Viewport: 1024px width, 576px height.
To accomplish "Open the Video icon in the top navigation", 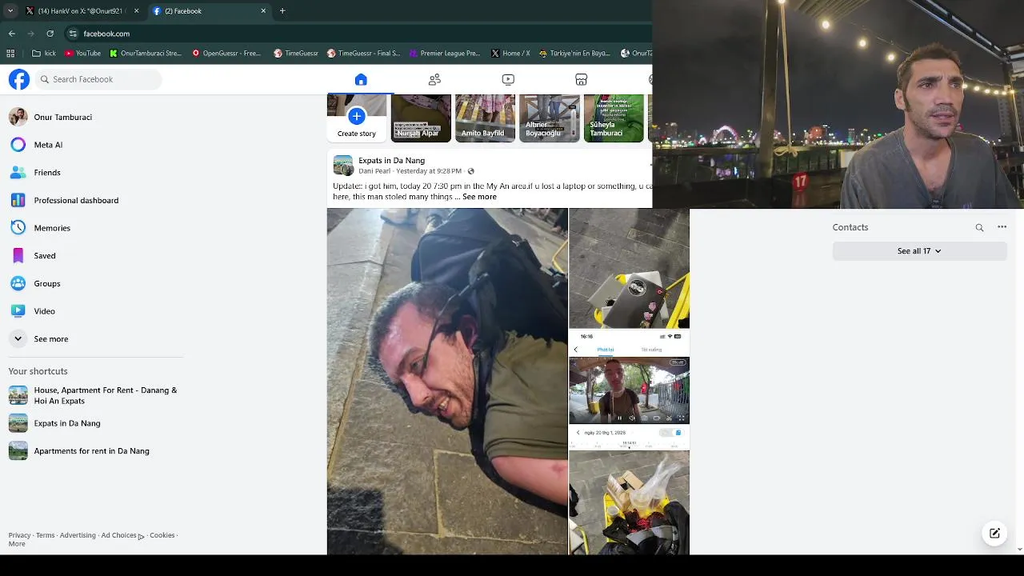I will click(x=508, y=79).
